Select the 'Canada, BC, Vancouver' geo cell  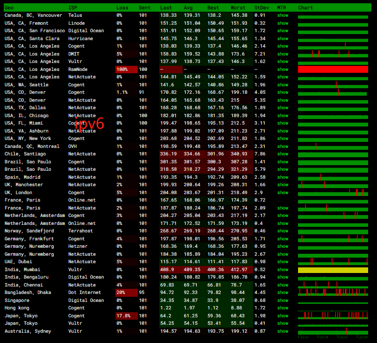[x=33, y=15]
